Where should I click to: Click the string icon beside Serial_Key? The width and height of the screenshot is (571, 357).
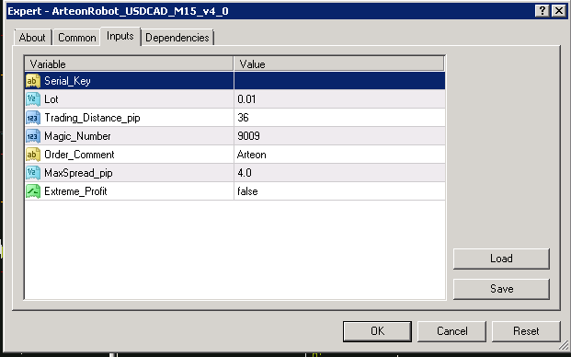click(x=33, y=81)
